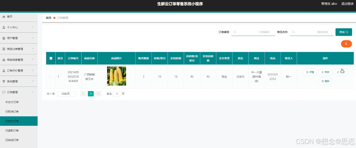Click the 生鲜云订单零售系统小程序 title
Screen dimensions: 356x148
tap(180, 4)
